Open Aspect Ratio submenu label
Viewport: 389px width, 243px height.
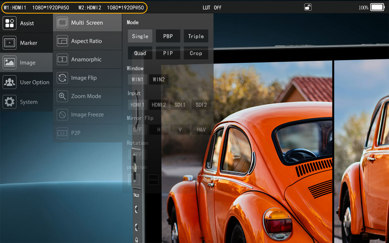tap(87, 41)
